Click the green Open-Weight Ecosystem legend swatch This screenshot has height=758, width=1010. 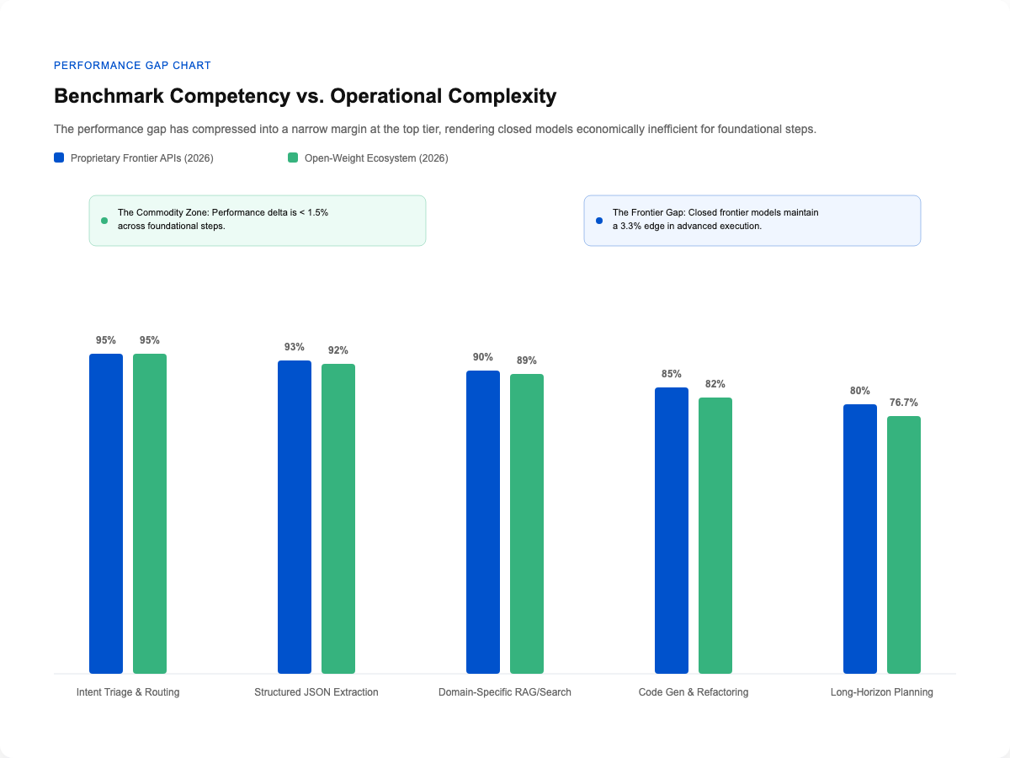[293, 157]
